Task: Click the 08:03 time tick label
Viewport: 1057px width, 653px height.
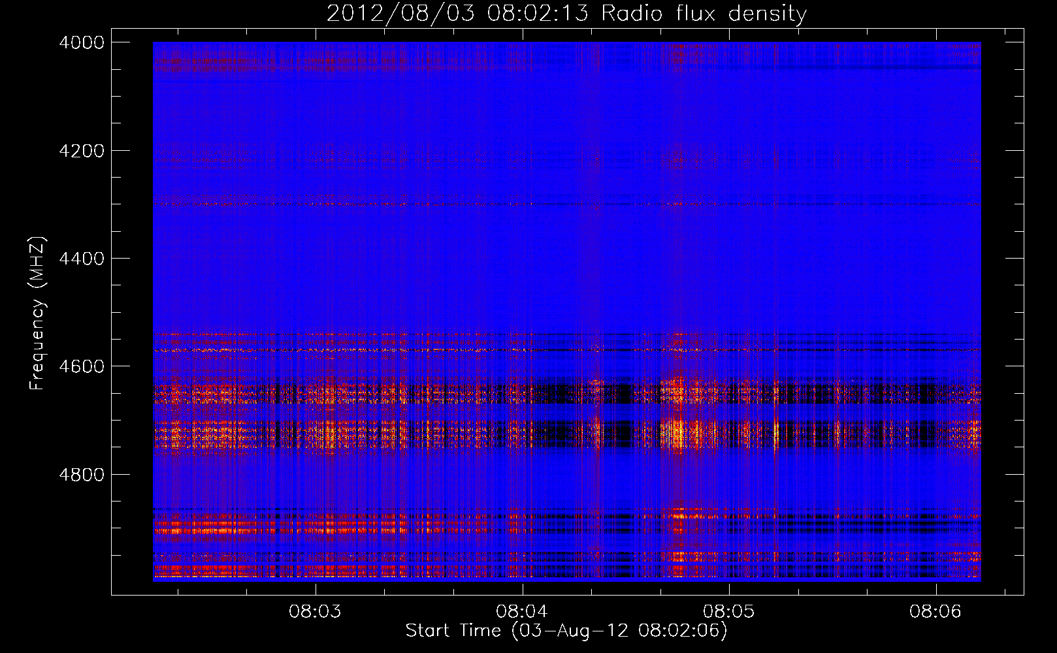Action: coord(316,612)
